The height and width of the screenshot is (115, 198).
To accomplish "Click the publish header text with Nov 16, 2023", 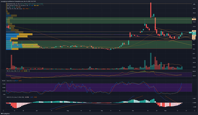I will [18, 1].
